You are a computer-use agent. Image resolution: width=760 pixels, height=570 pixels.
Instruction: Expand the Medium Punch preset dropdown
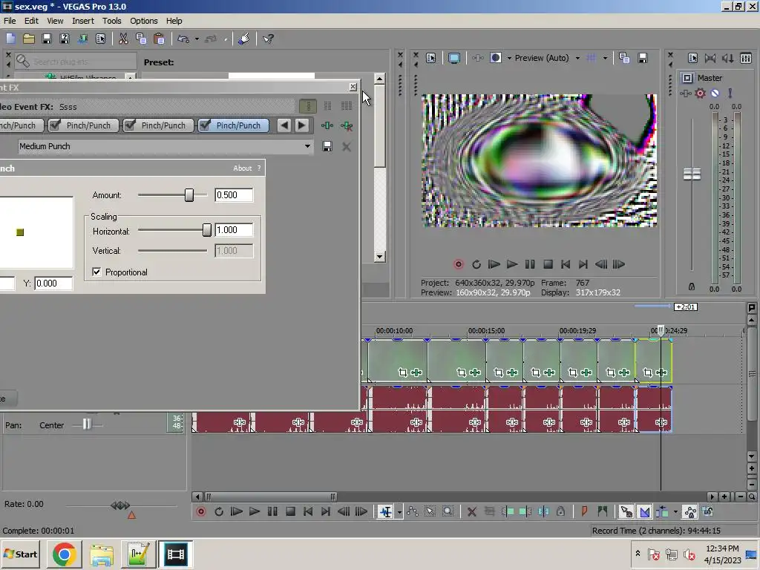(x=307, y=146)
